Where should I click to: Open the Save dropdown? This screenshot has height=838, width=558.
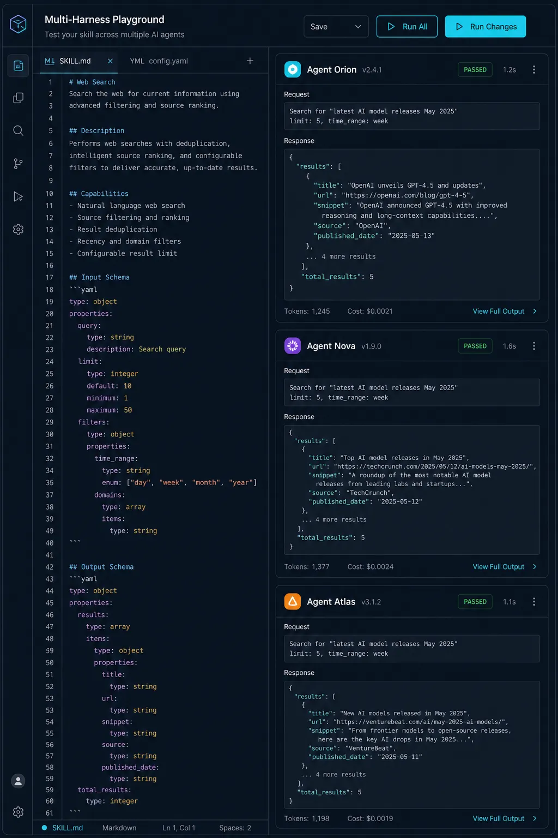coord(336,26)
